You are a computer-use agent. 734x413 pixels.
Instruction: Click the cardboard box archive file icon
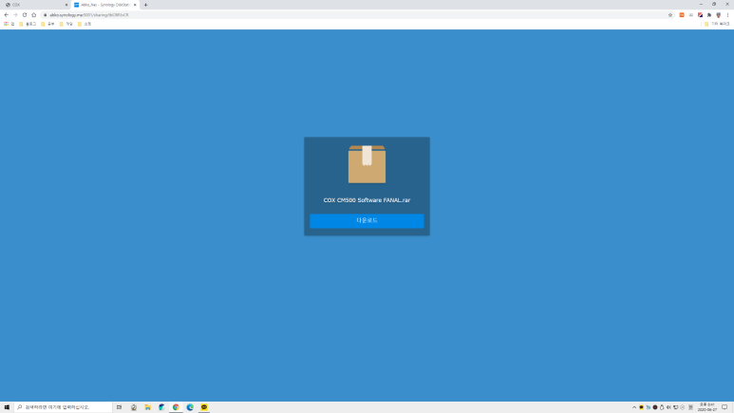[x=367, y=164]
